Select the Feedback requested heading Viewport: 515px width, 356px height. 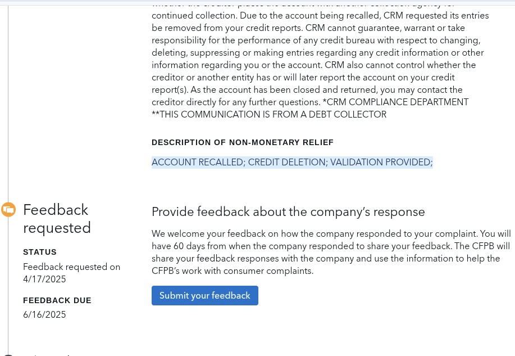(57, 219)
